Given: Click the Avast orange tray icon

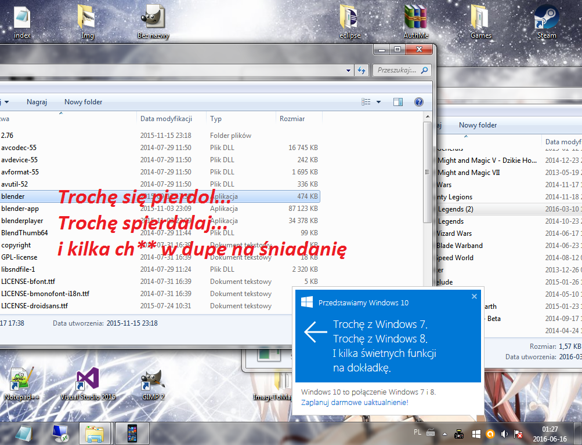Looking at the screenshot, I should pos(490,434).
